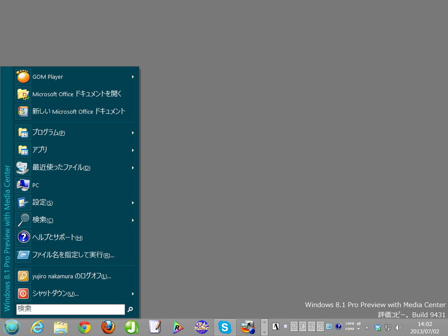Toggle KANA input in the language bar
Image resolution: width=448 pixels, height=336 pixels.
point(350,329)
